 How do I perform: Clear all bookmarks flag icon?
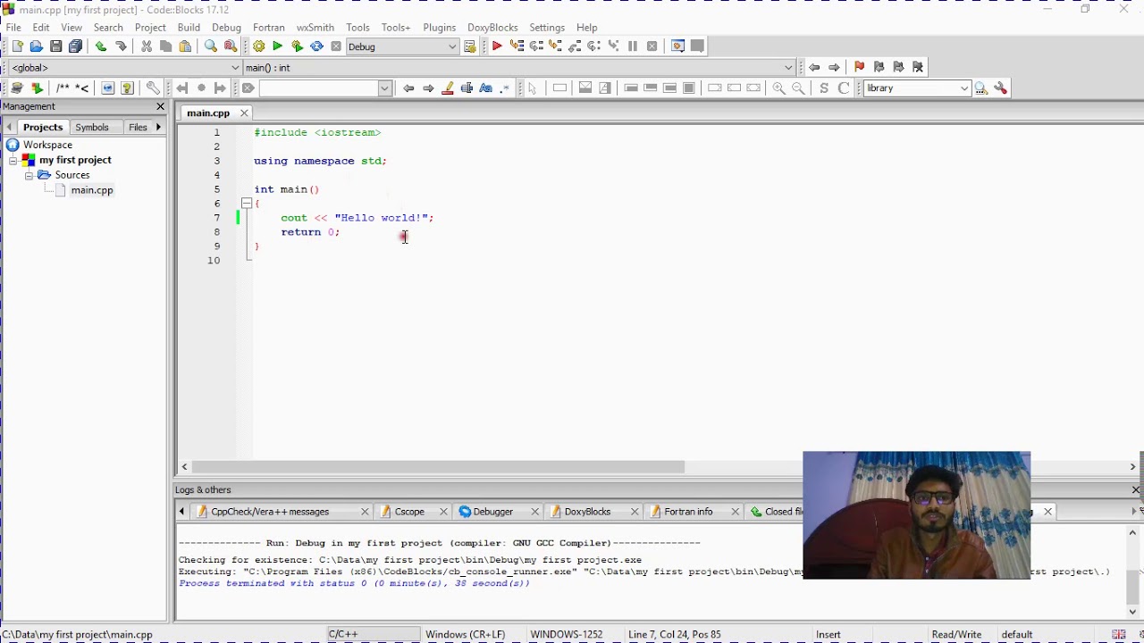pyautogui.click(x=918, y=67)
